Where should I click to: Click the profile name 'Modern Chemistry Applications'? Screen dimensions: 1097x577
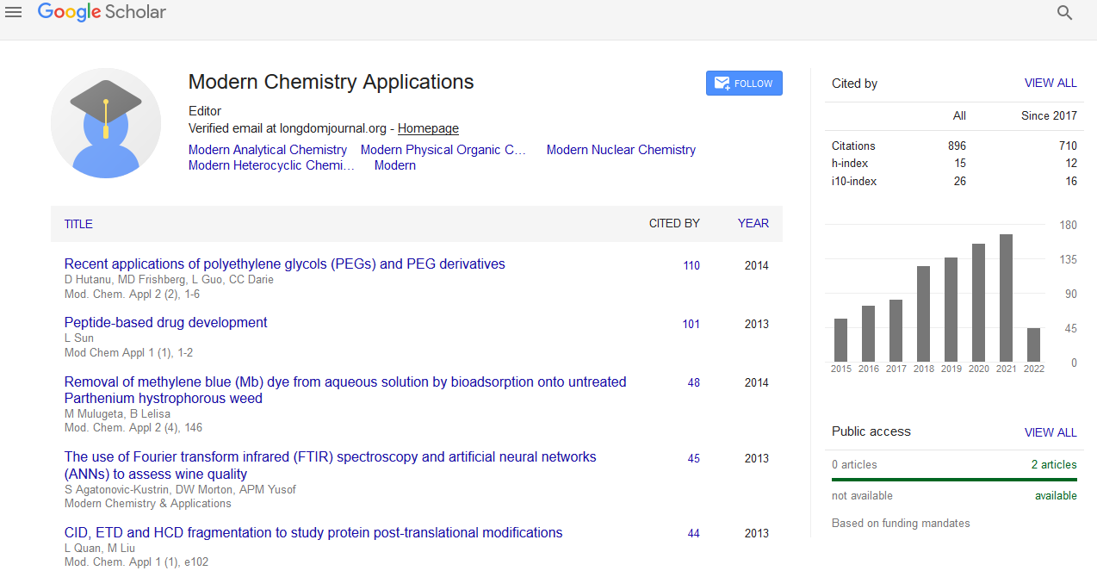331,83
